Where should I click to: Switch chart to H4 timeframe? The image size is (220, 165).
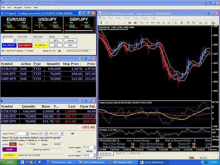[169, 23]
